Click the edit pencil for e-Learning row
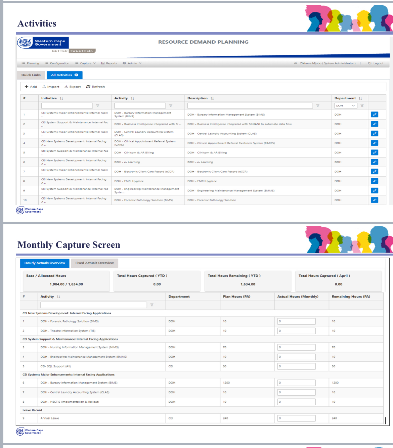Screen dimensions: 393x448 tap(375, 162)
